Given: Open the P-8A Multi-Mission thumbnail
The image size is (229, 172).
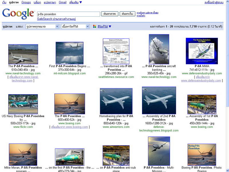Looking at the screenshot, I should point(159,151).
